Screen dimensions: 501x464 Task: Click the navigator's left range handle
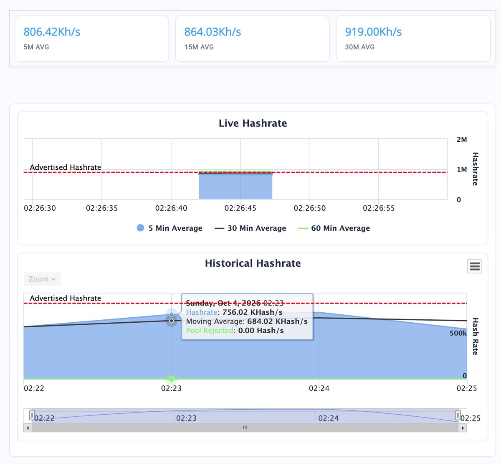32,415
